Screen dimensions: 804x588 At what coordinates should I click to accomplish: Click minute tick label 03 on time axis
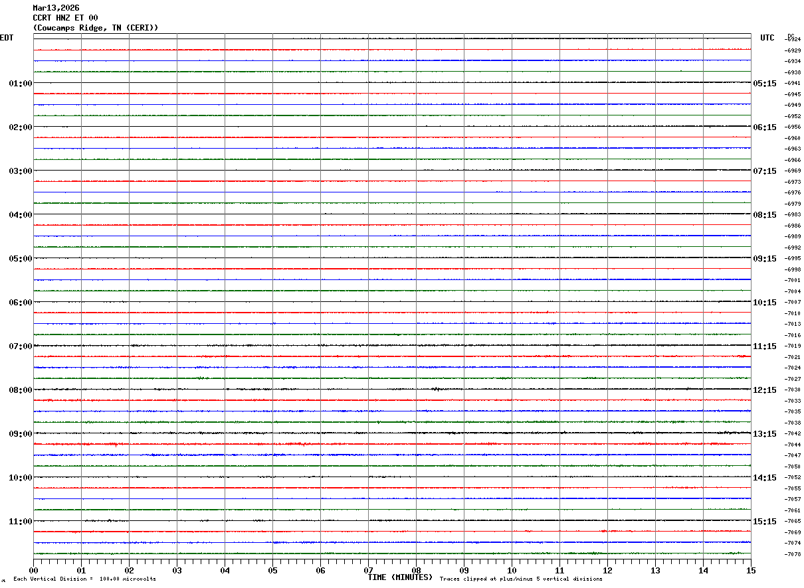(177, 570)
